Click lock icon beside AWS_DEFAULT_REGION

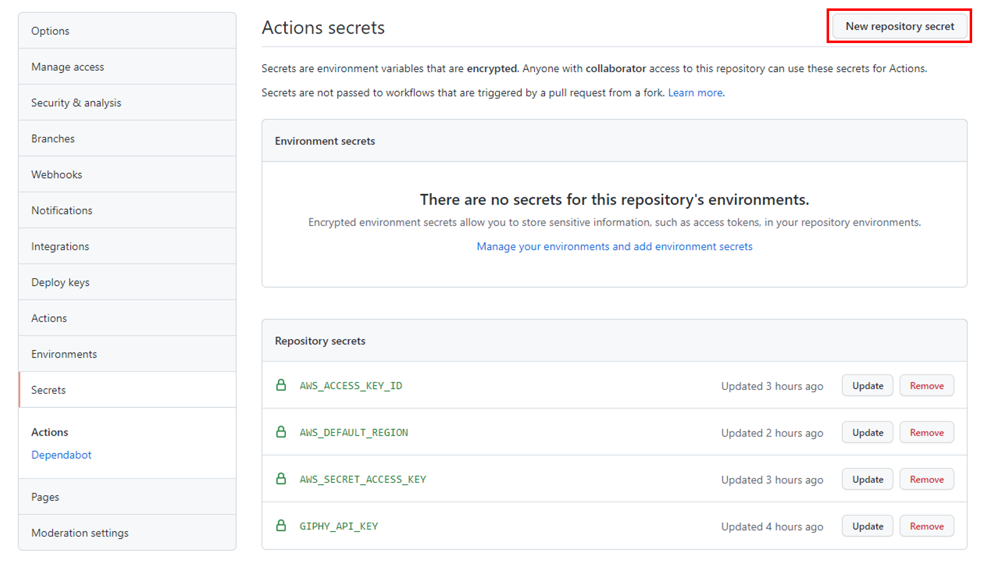pos(281,432)
